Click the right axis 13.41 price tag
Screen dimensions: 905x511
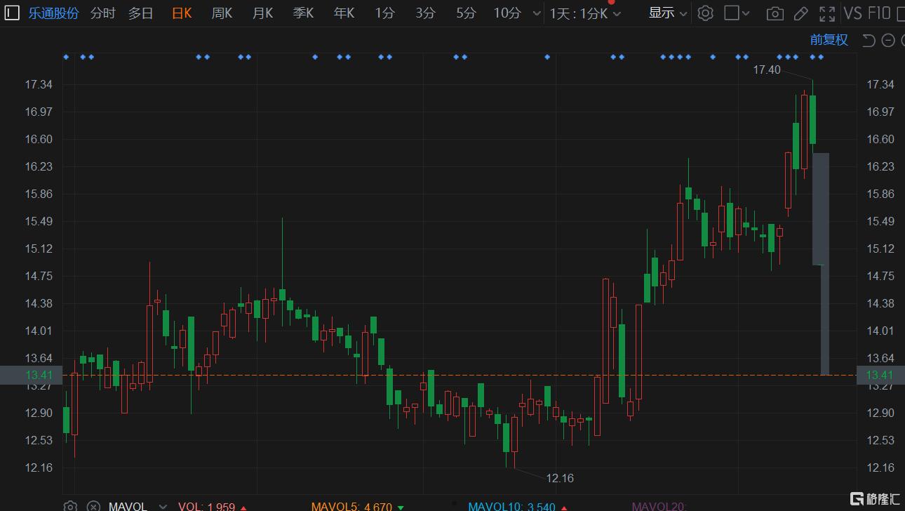(x=880, y=375)
